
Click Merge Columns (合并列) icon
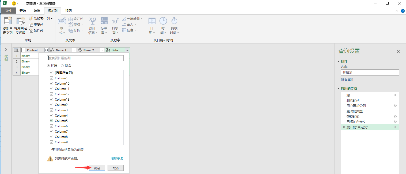coord(71,18)
